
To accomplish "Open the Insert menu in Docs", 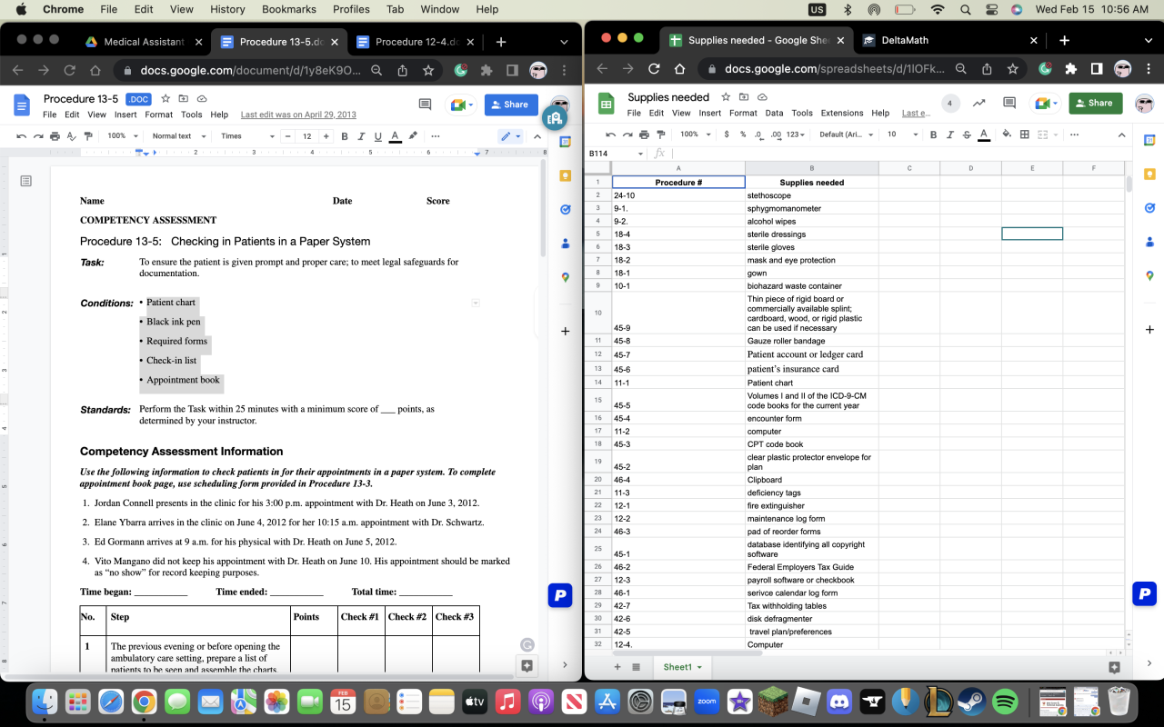I will (125, 115).
